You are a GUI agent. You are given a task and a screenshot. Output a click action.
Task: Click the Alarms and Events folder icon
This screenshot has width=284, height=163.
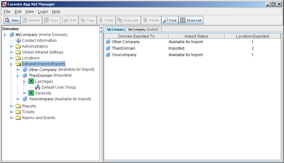pos(18,118)
